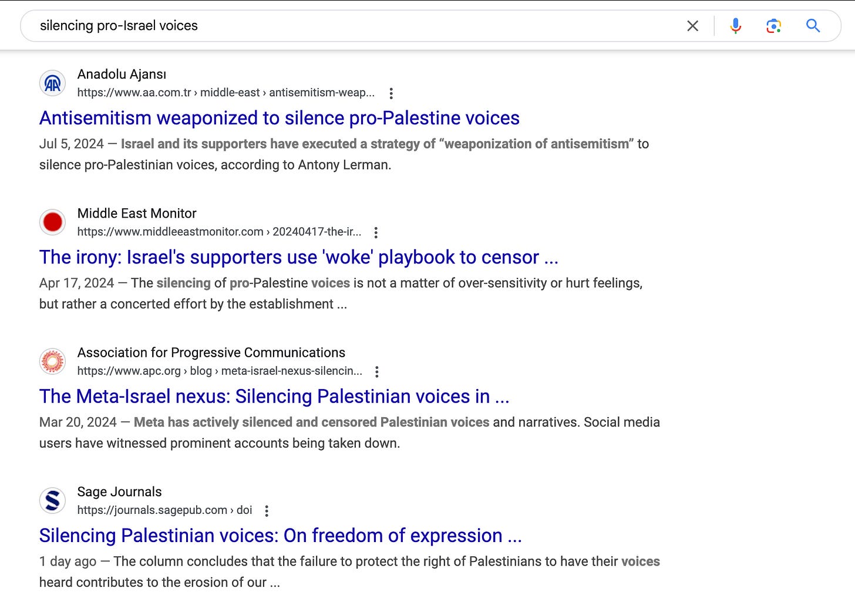Open the Middle East Monitor red favicon
The width and height of the screenshot is (855, 616).
point(52,222)
